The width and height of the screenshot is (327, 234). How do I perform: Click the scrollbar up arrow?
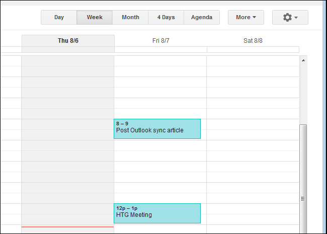tap(303, 60)
